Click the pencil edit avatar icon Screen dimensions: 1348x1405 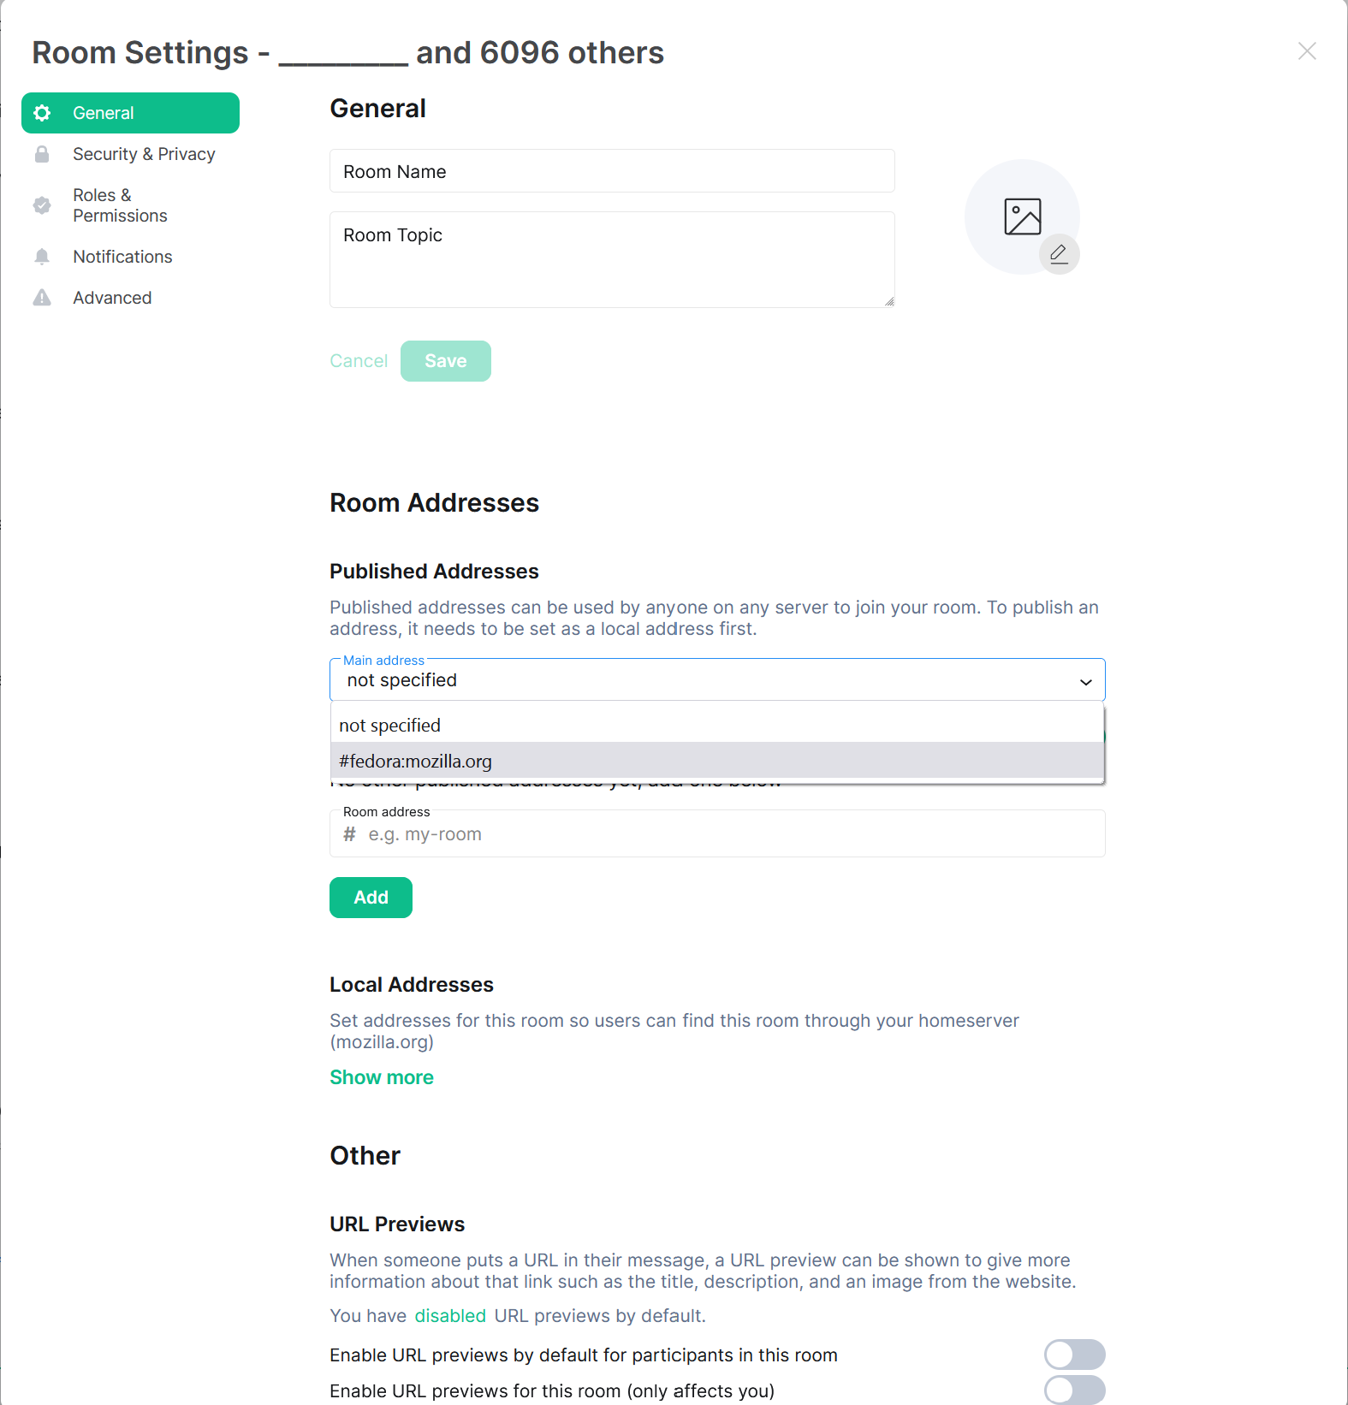click(x=1059, y=254)
